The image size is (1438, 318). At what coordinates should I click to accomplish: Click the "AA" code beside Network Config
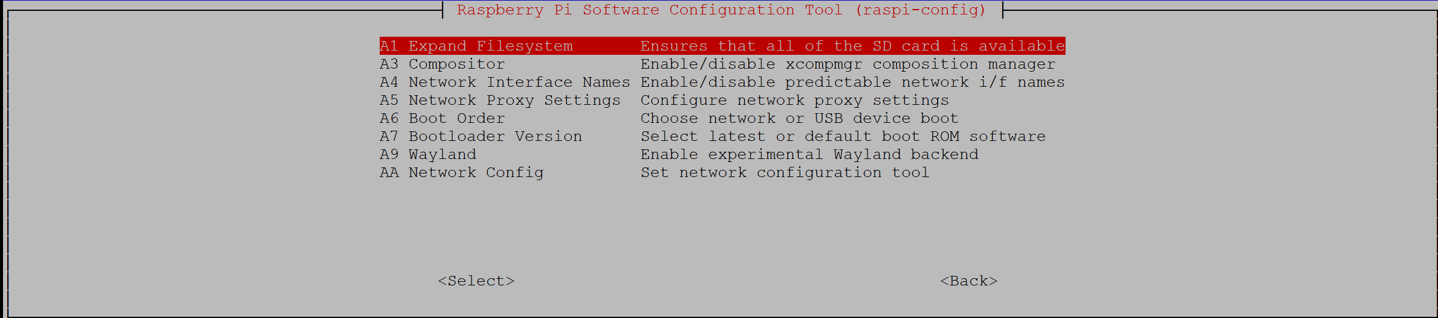[389, 173]
